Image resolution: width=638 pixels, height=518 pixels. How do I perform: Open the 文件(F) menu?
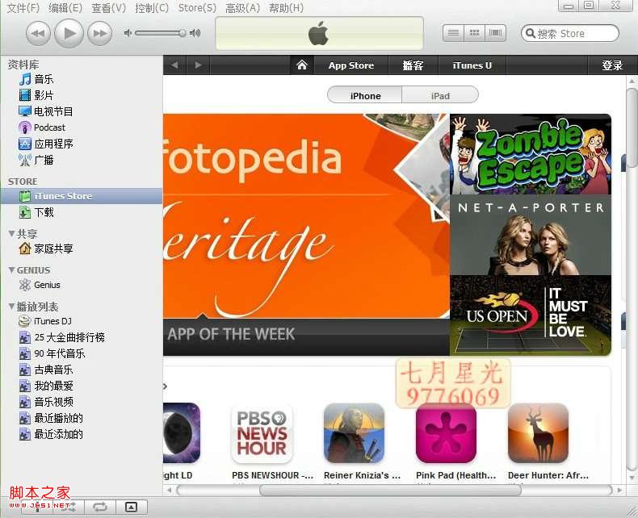pos(23,8)
